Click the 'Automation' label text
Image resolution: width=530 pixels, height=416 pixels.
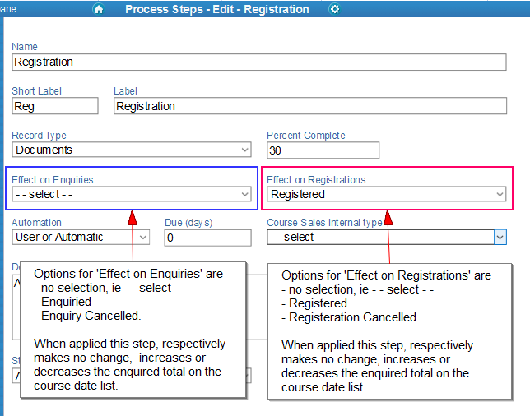(36, 223)
